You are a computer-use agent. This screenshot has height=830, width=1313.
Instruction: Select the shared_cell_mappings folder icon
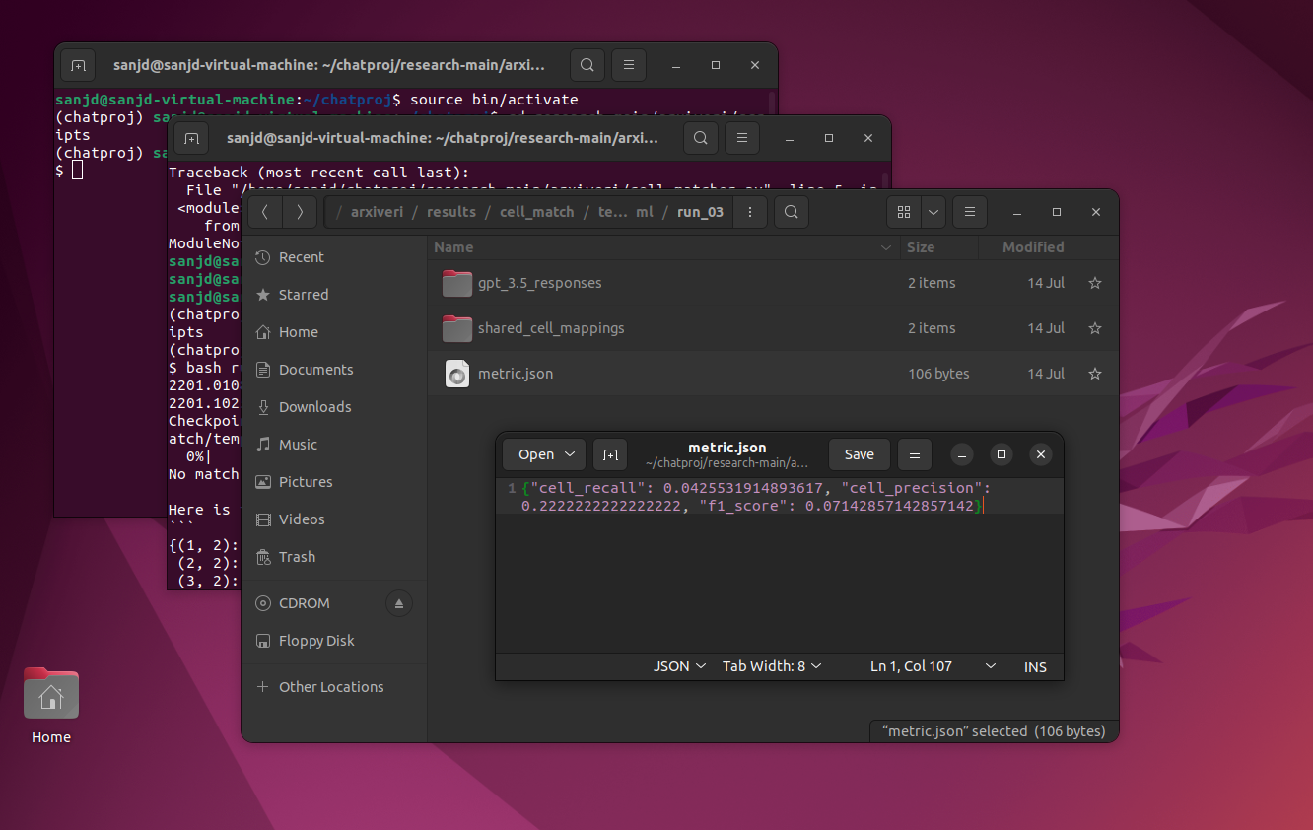(457, 328)
